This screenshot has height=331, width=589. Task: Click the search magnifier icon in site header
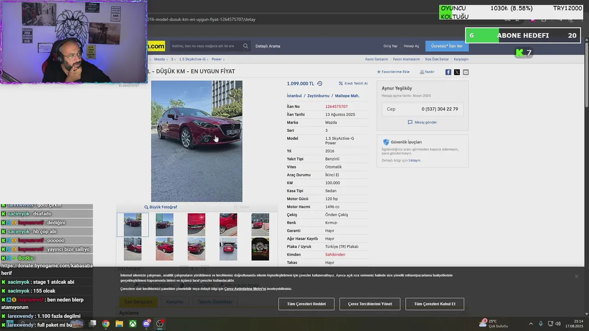246,46
